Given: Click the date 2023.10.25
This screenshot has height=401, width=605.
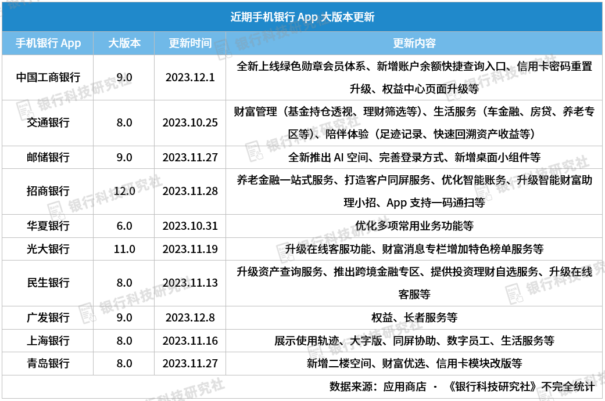Looking at the screenshot, I should pyautogui.click(x=190, y=123).
